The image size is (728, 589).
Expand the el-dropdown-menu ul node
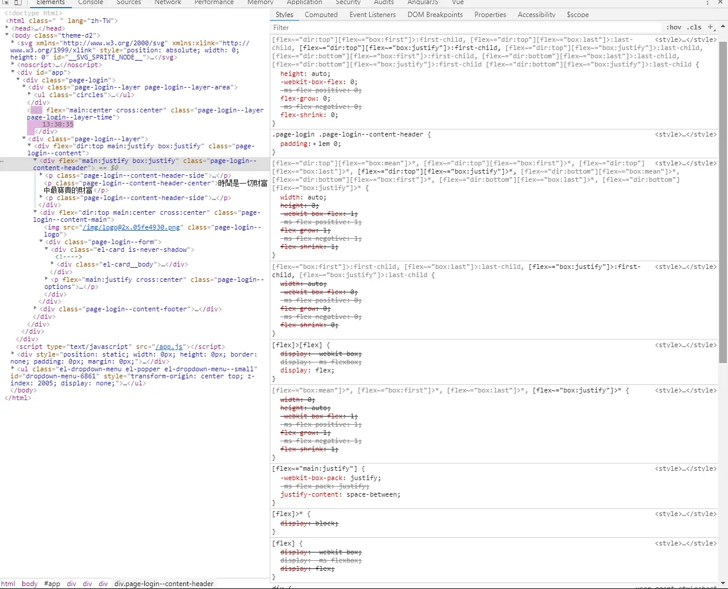tap(13, 369)
